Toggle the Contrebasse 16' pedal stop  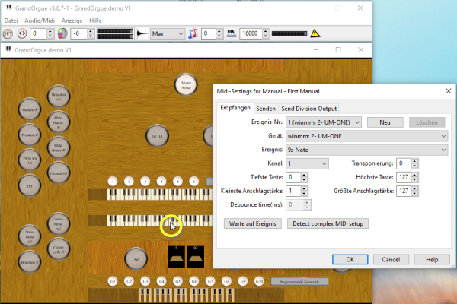(59, 223)
